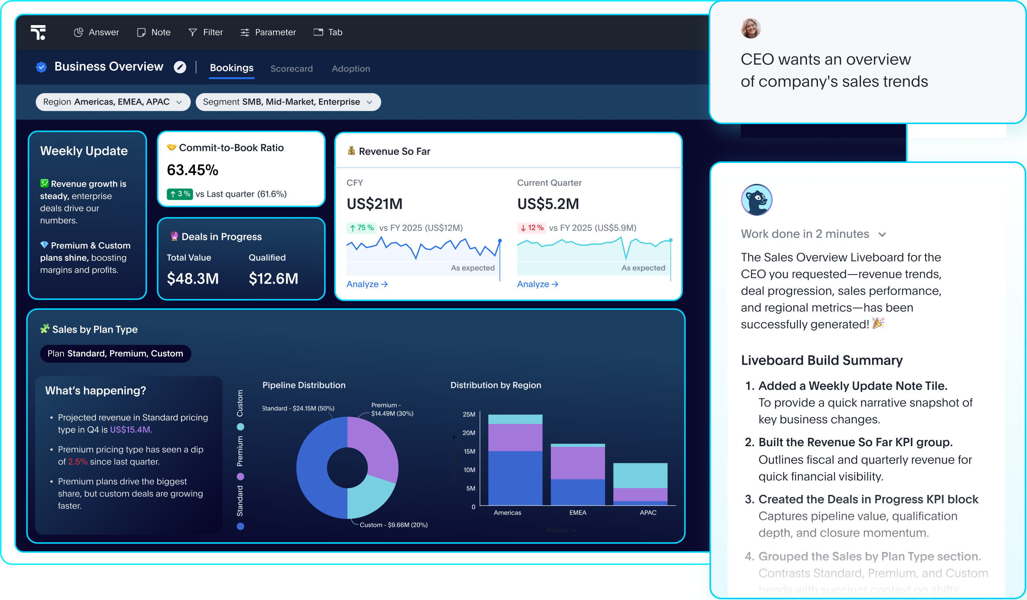Click the 2.5% dip text

(x=77, y=462)
